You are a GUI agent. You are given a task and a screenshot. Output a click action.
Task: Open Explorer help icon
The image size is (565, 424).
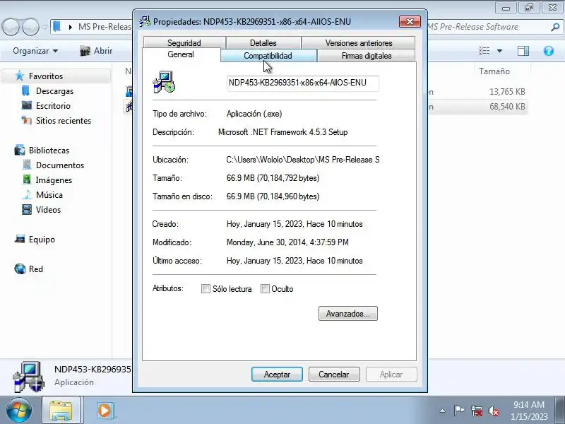coord(549,51)
